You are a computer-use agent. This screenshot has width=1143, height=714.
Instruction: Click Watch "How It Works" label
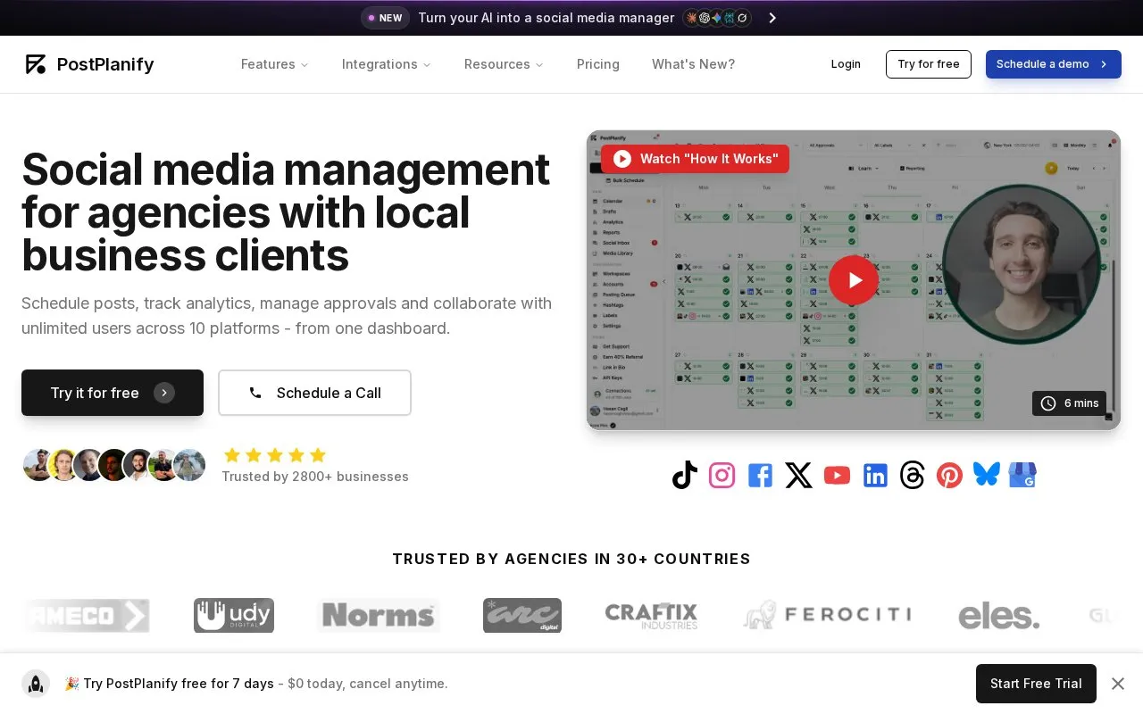point(696,159)
